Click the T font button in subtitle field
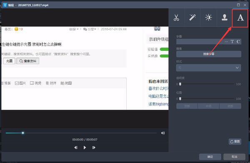The image size is (250, 163). pyautogui.click(x=232, y=42)
